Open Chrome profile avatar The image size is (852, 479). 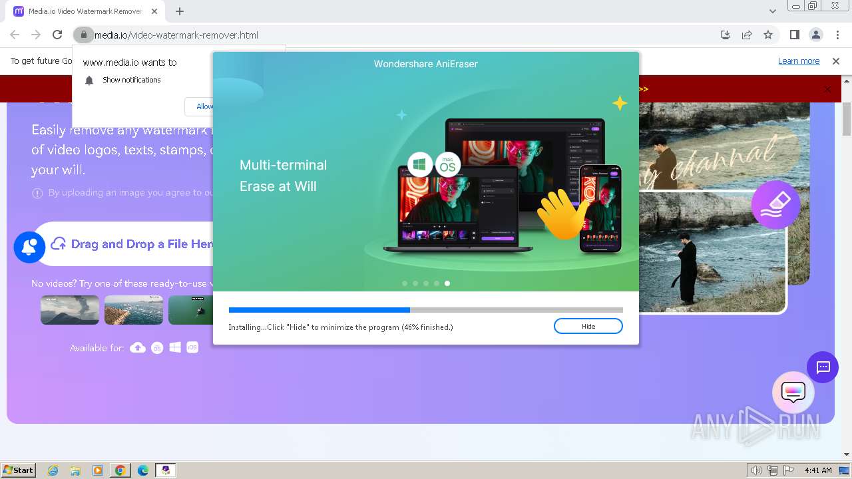coord(816,35)
